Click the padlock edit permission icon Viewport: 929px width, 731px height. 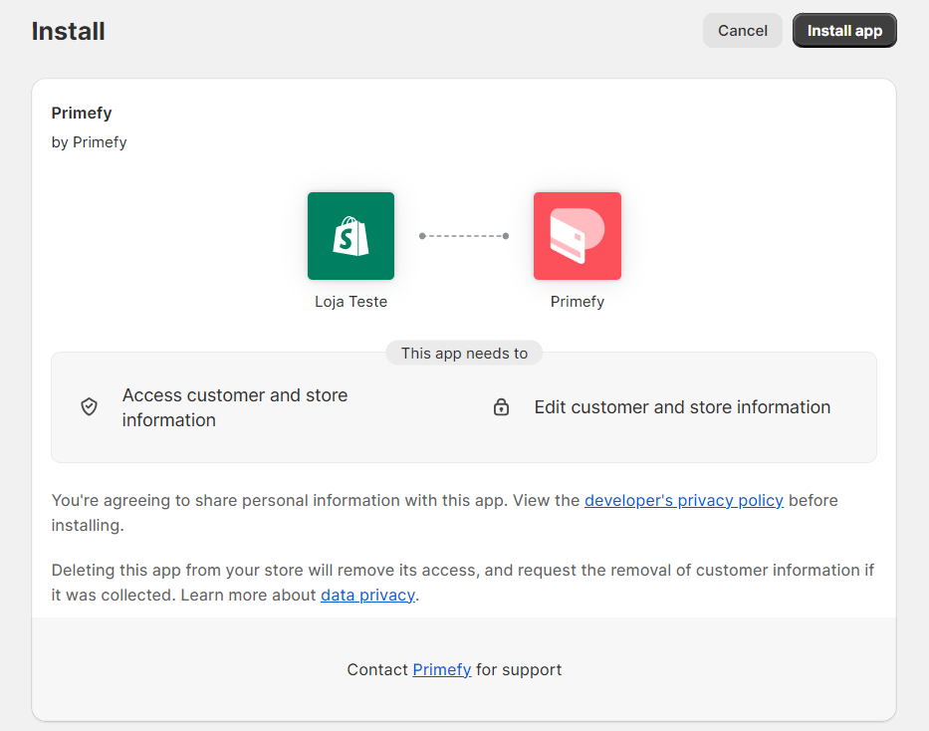pos(501,407)
